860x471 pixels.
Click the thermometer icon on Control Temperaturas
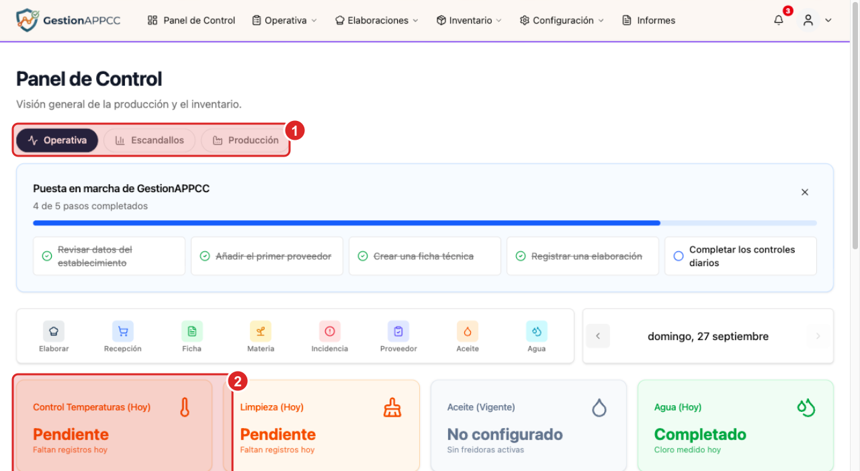(185, 407)
